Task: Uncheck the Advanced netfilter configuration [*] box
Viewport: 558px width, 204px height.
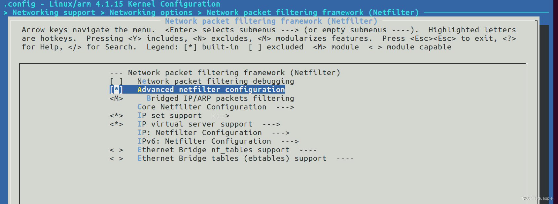Action: (x=116, y=90)
